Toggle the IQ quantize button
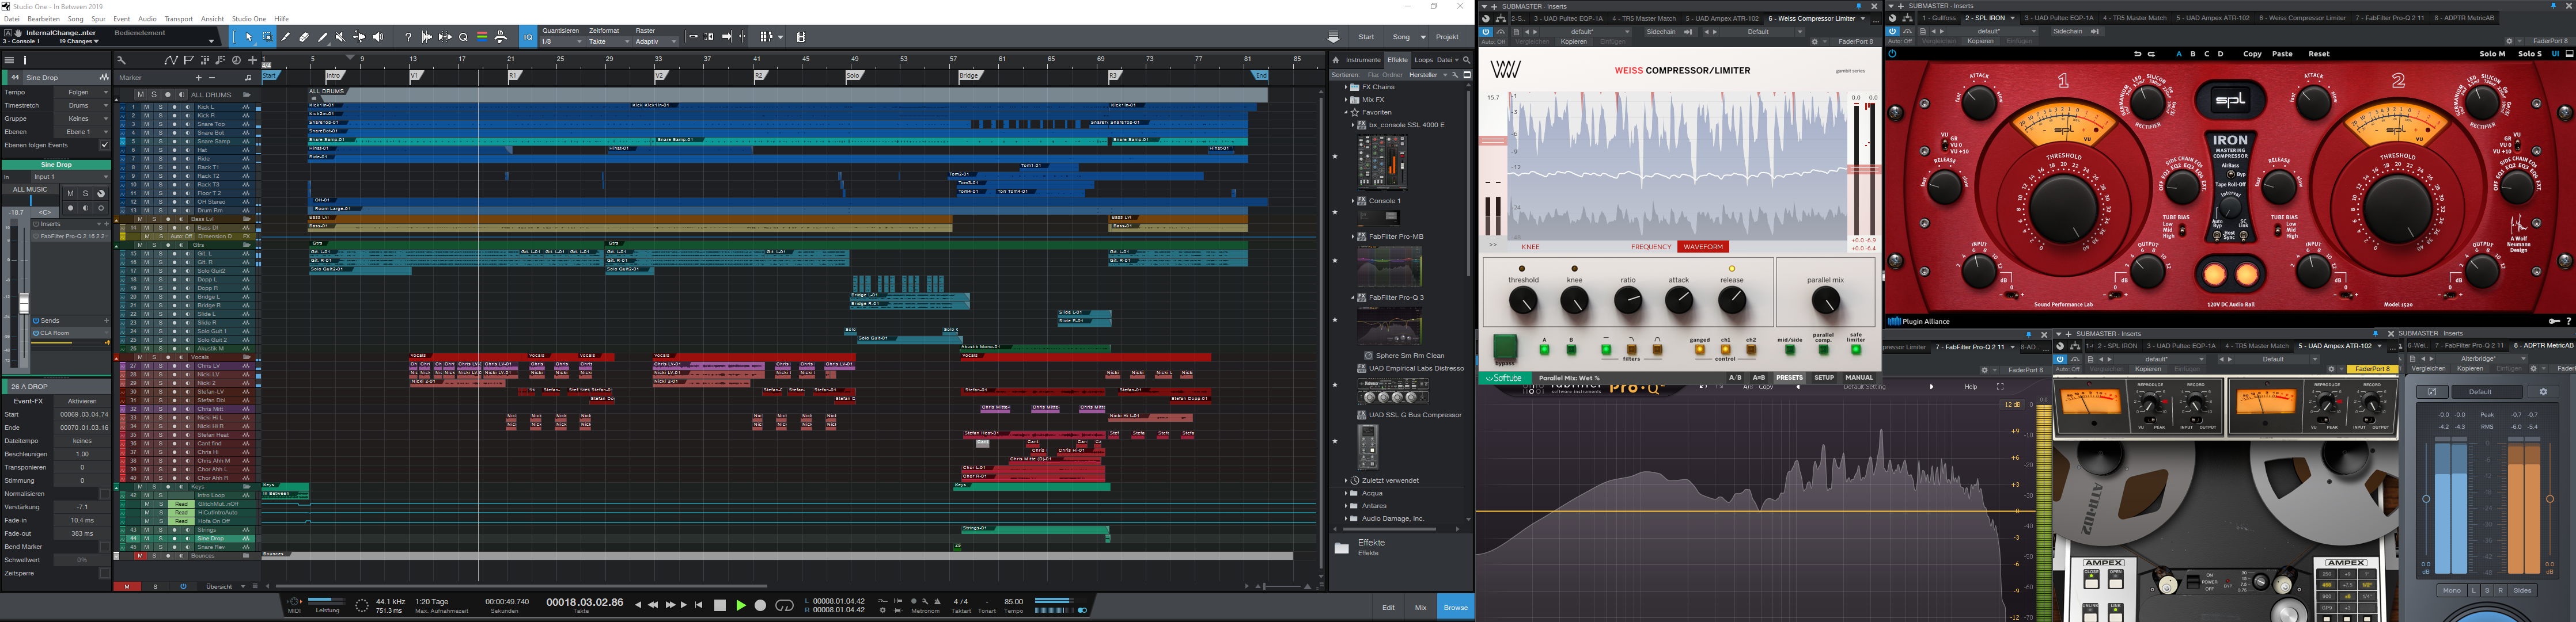This screenshot has height=622, width=2576. [x=528, y=37]
